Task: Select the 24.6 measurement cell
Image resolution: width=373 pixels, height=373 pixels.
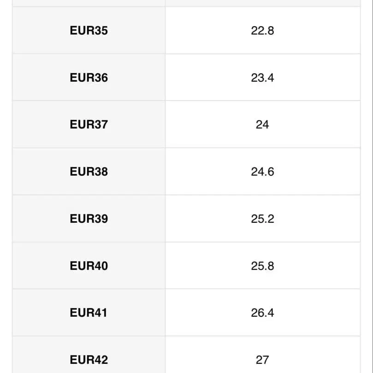Action: [262, 172]
